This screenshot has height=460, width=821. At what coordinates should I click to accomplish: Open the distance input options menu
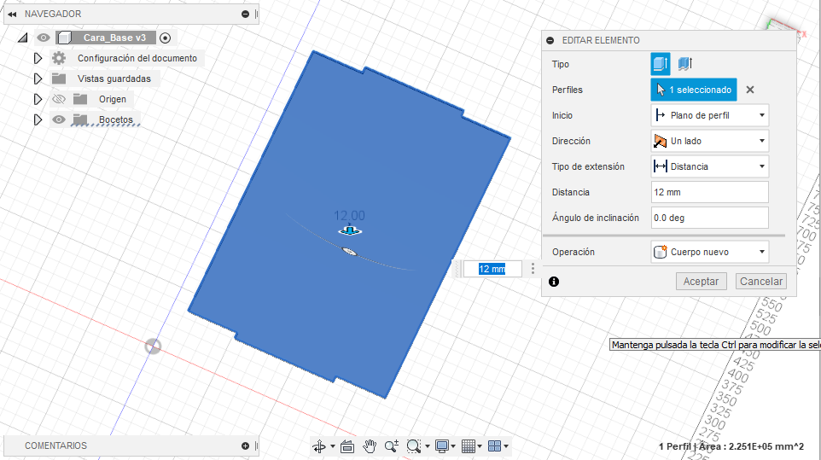533,269
